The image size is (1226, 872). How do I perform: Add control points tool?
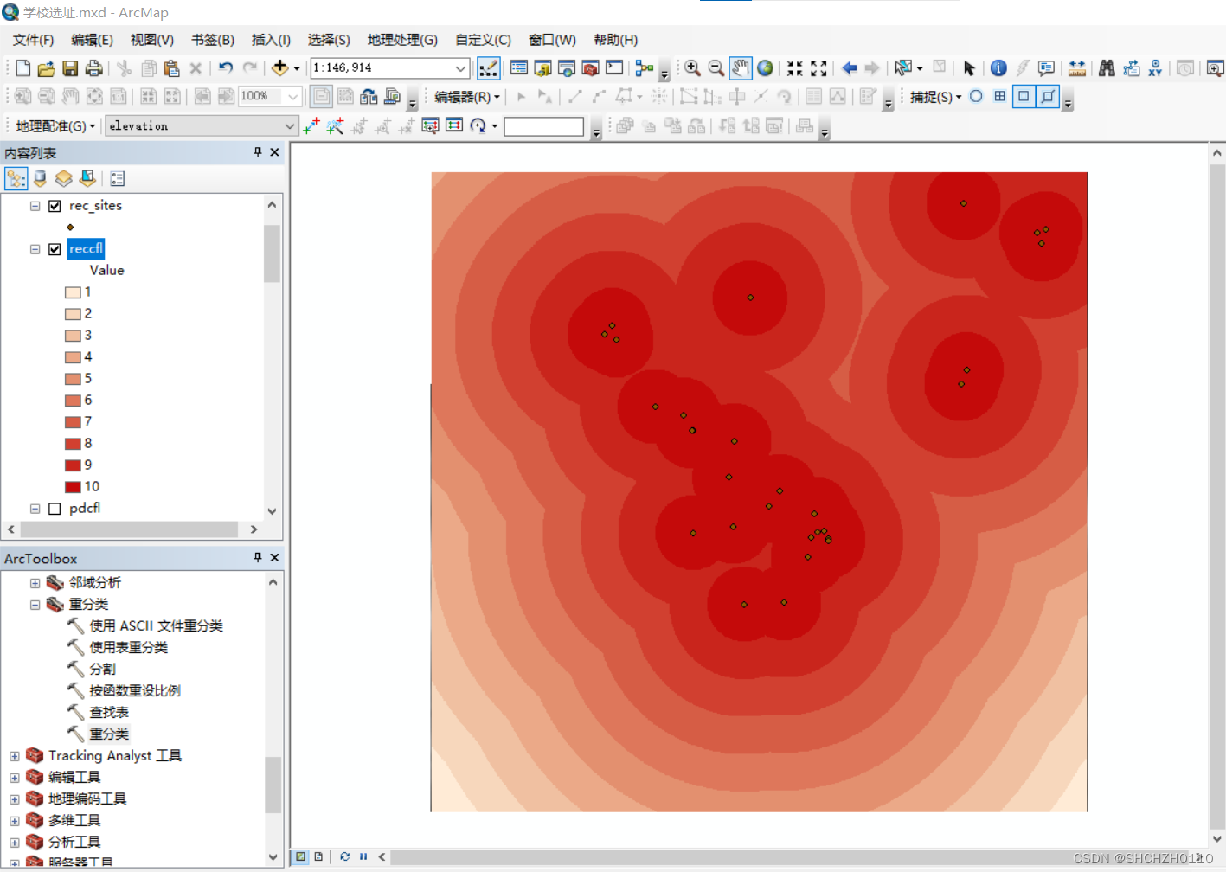pos(311,125)
